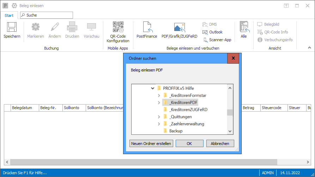Click the 14.11.2022 date in status bar
Viewport: 315px width, 177px height.
[x=290, y=173]
